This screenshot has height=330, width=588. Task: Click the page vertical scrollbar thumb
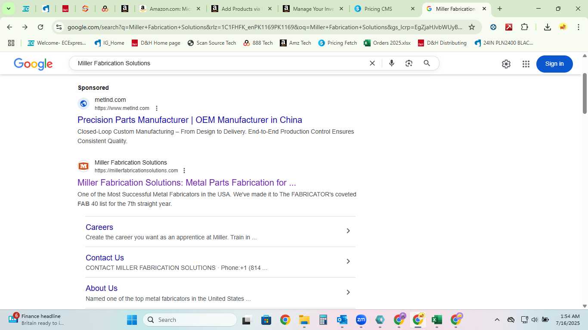point(585,93)
